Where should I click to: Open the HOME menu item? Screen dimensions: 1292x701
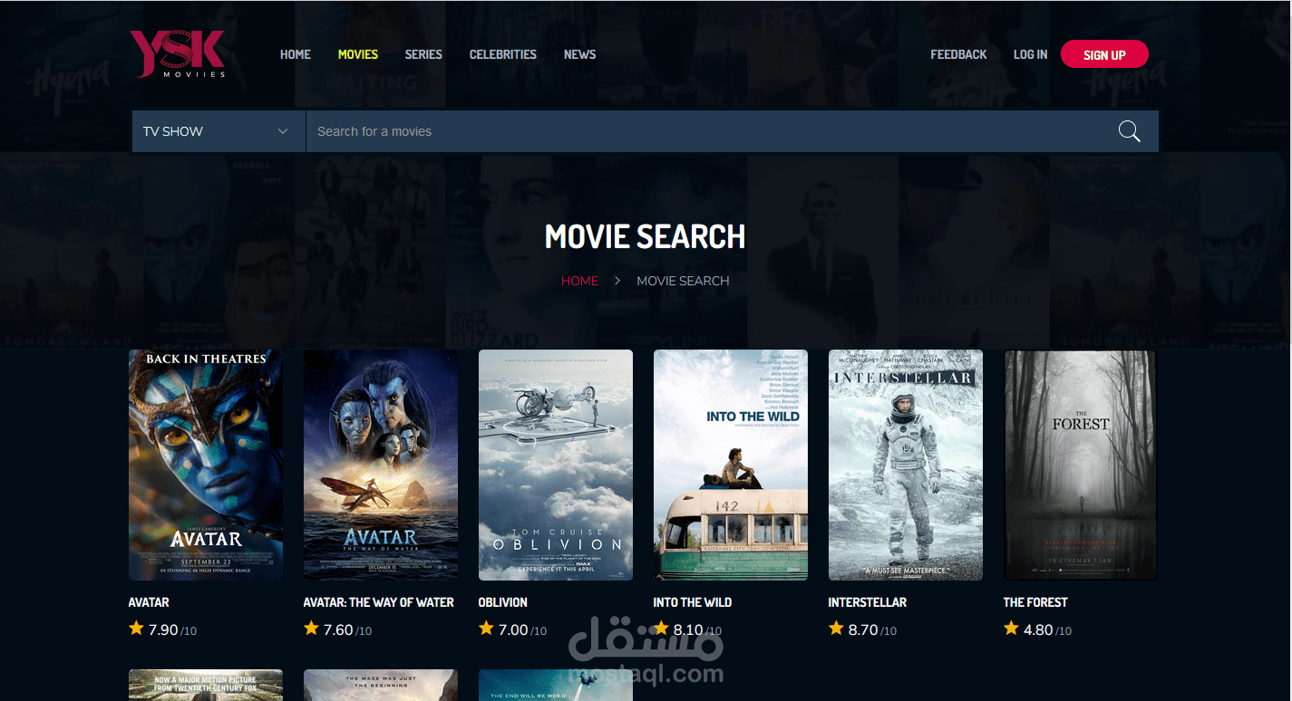click(296, 54)
